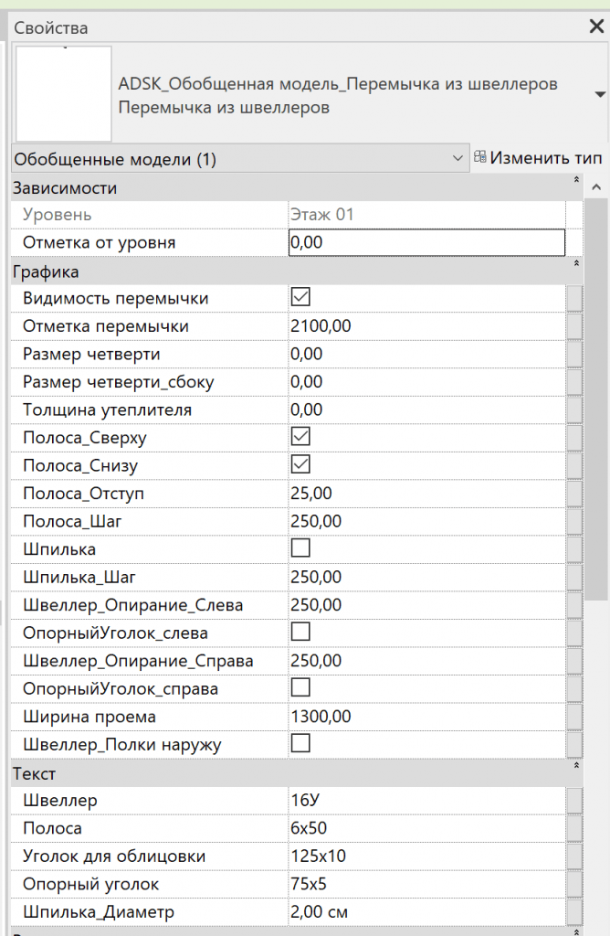Click the family type preview thumbnail
The image size is (610, 936).
point(64,93)
